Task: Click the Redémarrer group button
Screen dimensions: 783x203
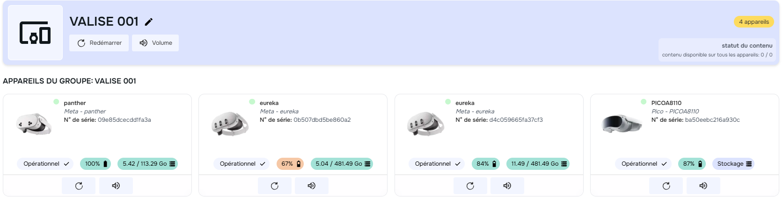Action: (99, 43)
